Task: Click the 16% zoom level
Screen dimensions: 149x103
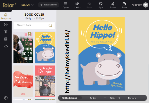Action: tap(112, 98)
